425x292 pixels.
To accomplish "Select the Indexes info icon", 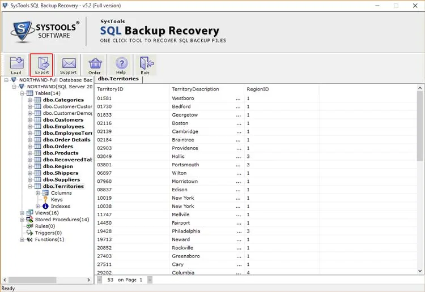I will (x=45, y=206).
